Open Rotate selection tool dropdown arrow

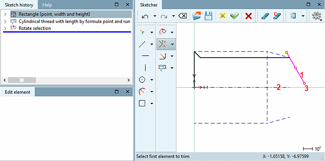pos(172,33)
